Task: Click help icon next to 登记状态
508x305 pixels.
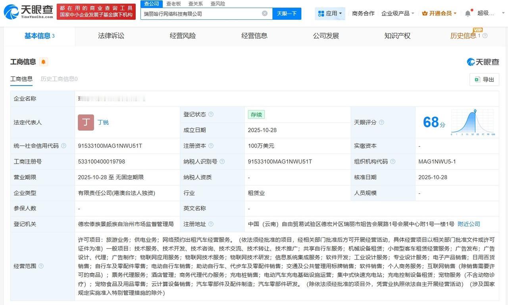Action: [x=211, y=114]
